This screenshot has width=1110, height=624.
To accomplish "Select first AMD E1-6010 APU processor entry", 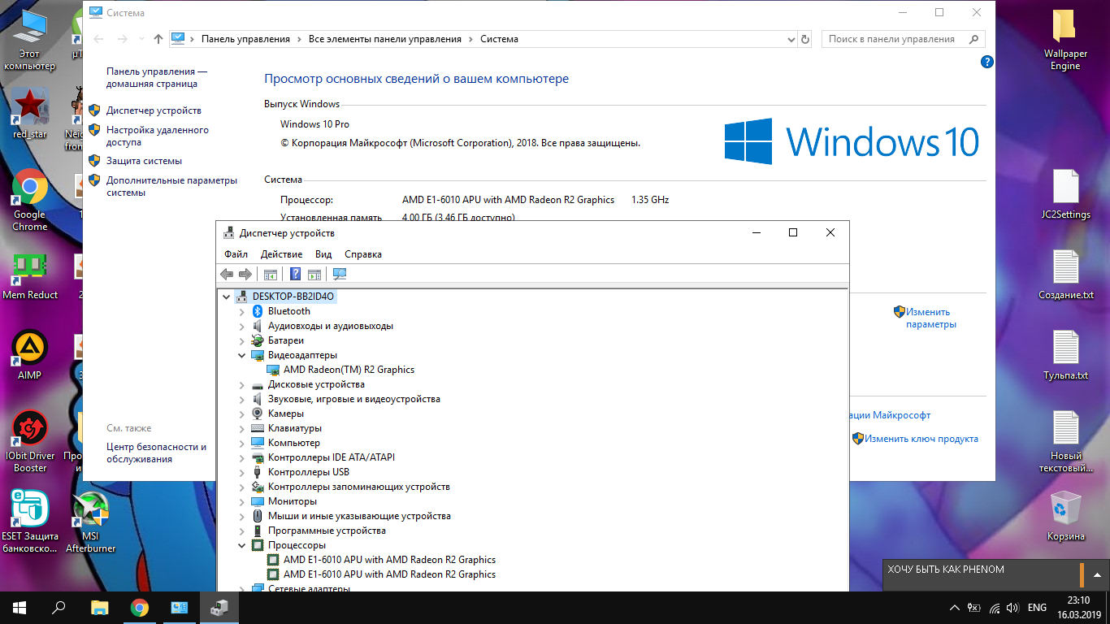I will (389, 560).
